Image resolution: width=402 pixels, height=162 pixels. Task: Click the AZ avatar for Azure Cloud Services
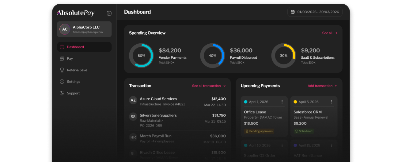point(133,100)
